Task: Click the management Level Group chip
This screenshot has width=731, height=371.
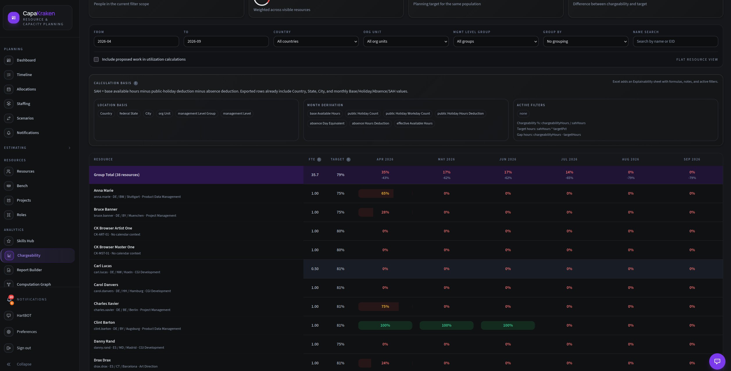Action: (196, 114)
